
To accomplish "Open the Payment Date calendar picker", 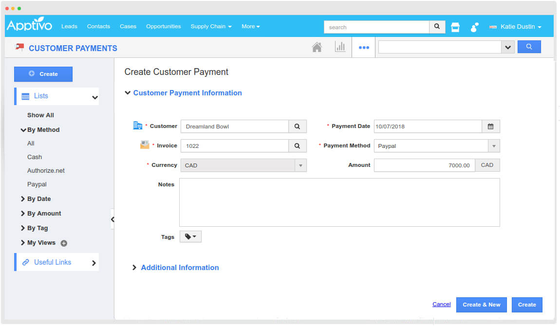I will [491, 126].
